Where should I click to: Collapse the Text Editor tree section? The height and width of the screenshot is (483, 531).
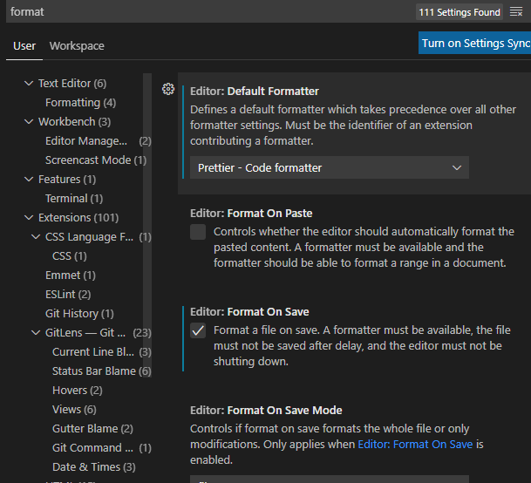[29, 84]
